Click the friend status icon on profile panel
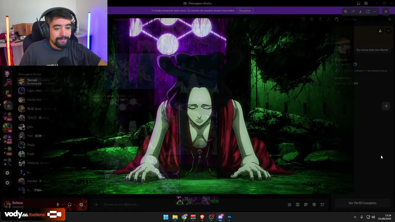The height and width of the screenshot is (222, 395). (x=380, y=31)
